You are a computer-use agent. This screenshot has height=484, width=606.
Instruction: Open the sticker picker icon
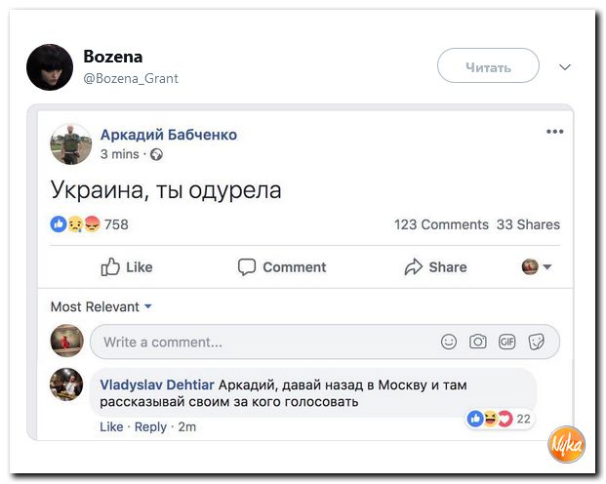536,342
